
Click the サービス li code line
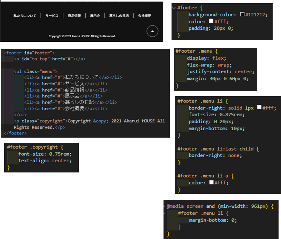coord(66,84)
